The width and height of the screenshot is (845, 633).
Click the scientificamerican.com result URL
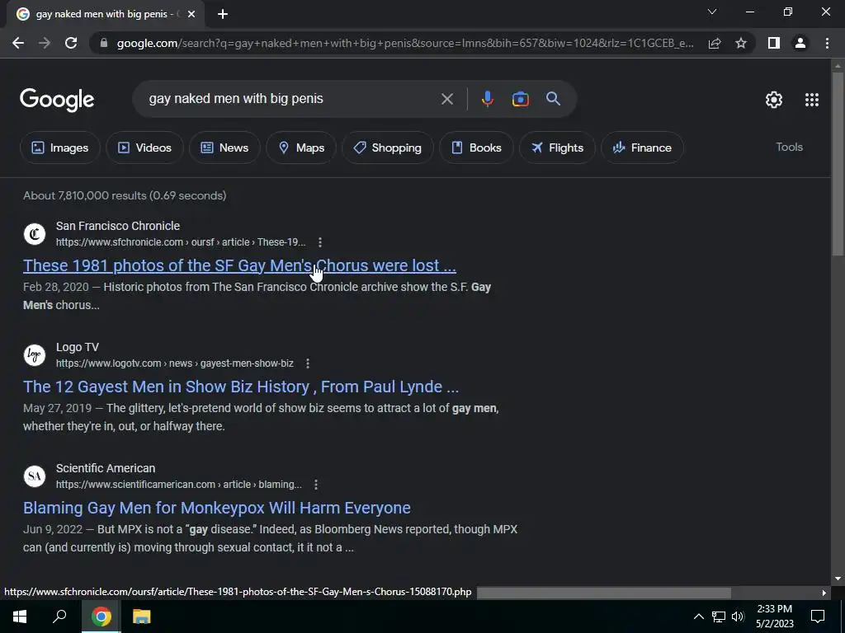[179, 485]
